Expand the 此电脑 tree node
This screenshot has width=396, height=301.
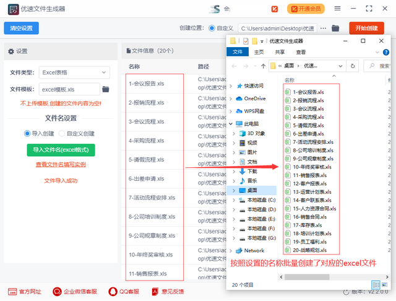[231, 124]
